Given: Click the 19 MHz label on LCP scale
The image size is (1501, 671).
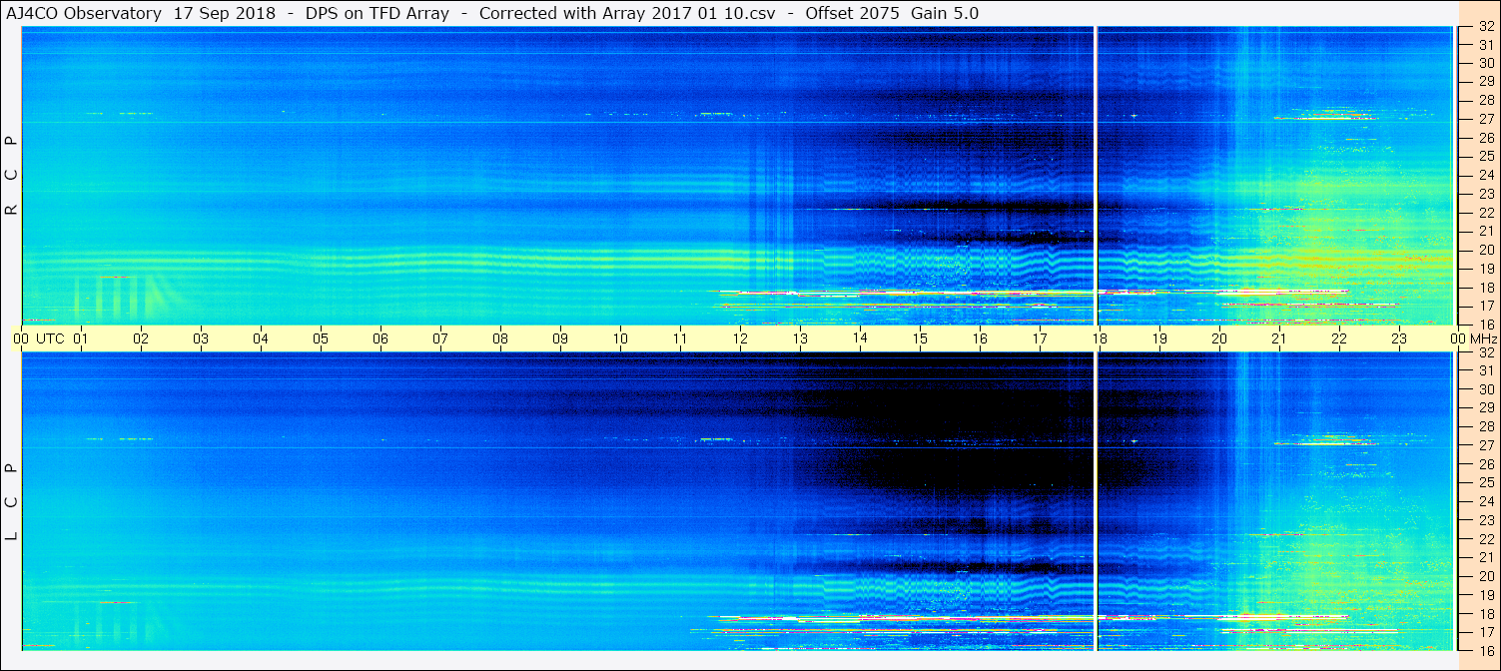Looking at the screenshot, I should [x=1486, y=595].
